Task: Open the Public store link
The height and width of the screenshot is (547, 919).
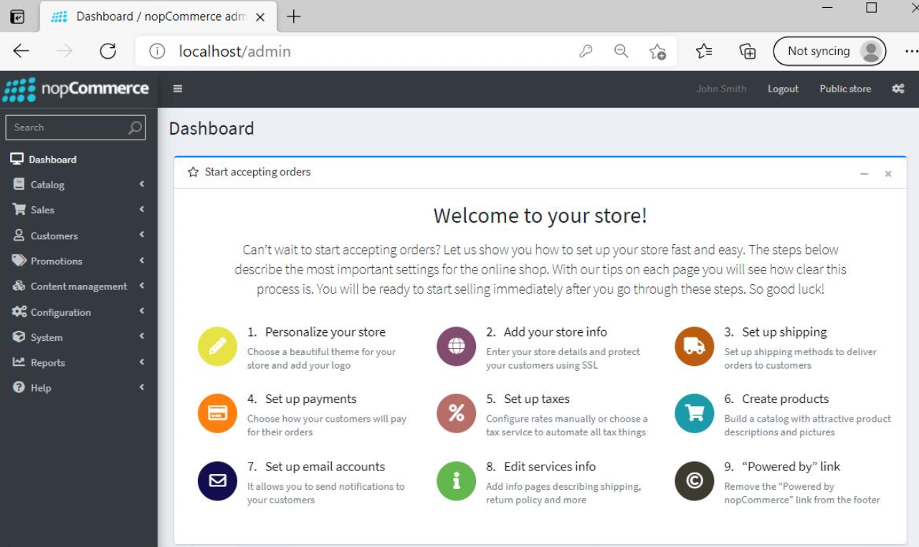Action: point(845,89)
